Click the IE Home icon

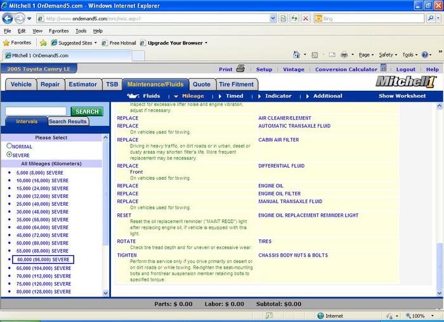click(x=296, y=55)
